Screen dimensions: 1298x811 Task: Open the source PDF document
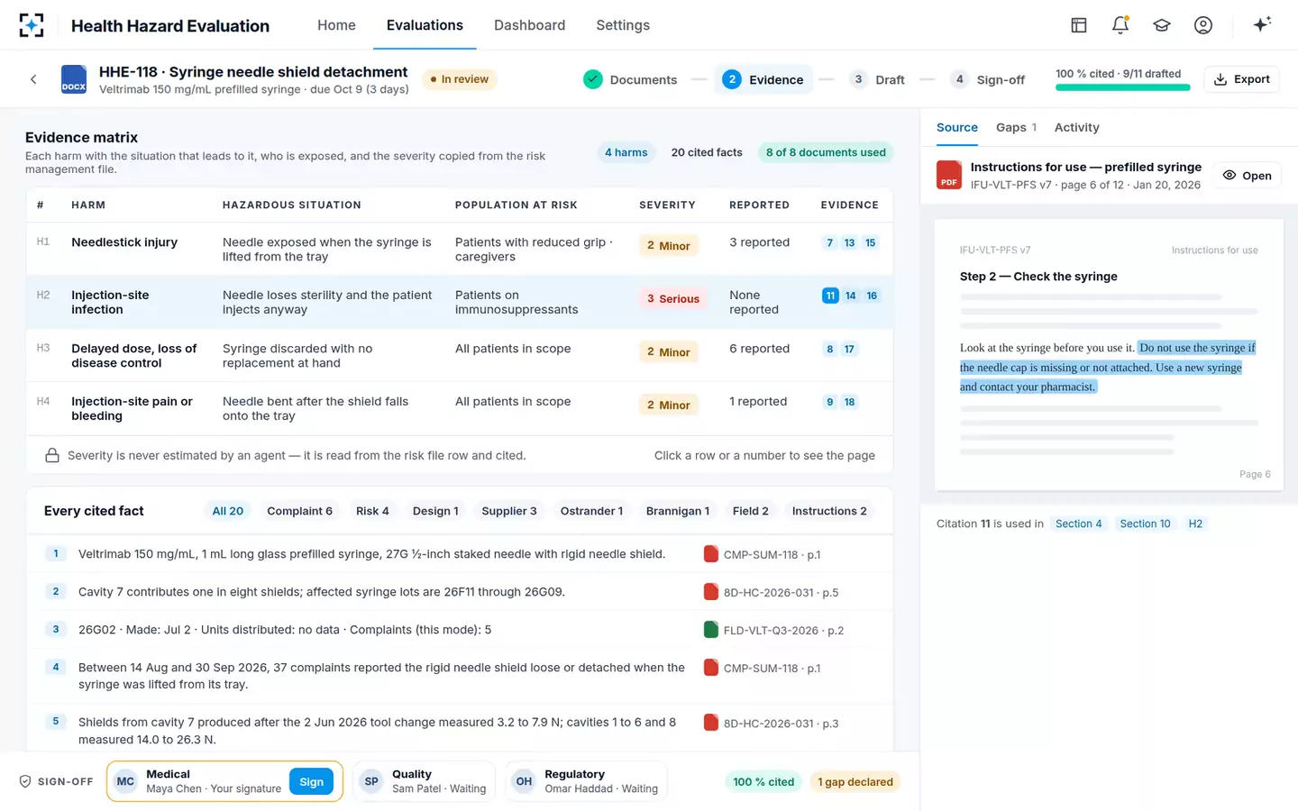click(1247, 176)
